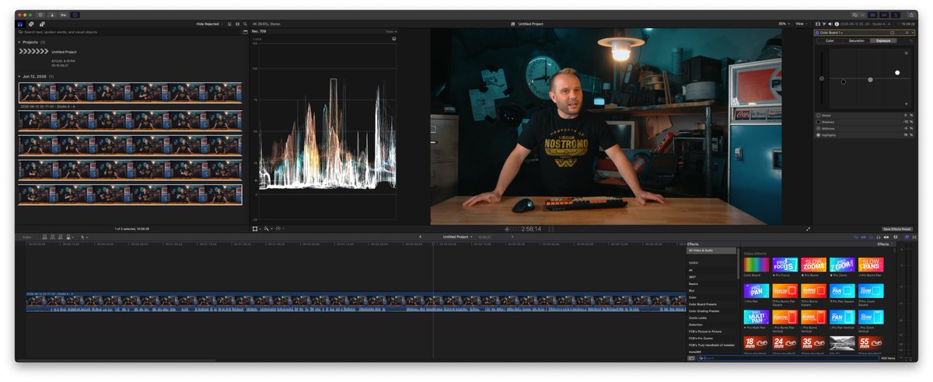
Task: Open the background tasks circle icon
Action: point(75,15)
